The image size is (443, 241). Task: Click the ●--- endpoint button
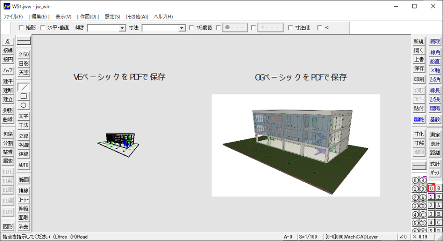tap(235, 28)
